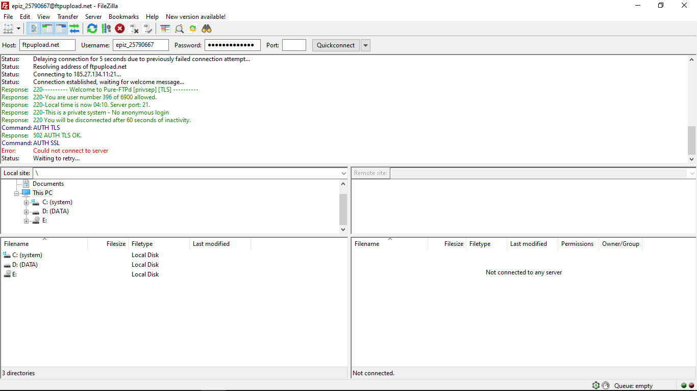This screenshot has height=391, width=697.
Task: Sort local files by Filesize column
Action: [x=108, y=244]
